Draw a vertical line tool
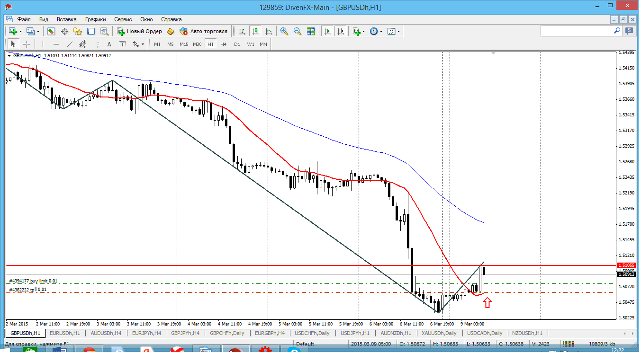Viewport: 641px width, 352px height. [x=43, y=44]
